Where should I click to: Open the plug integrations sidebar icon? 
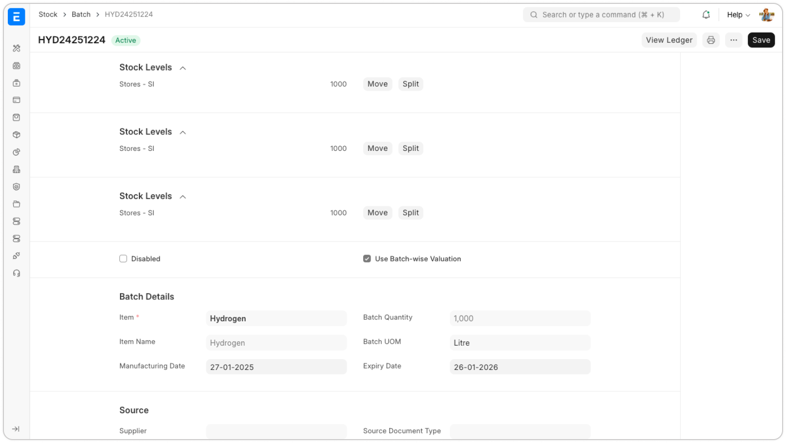[x=17, y=256]
